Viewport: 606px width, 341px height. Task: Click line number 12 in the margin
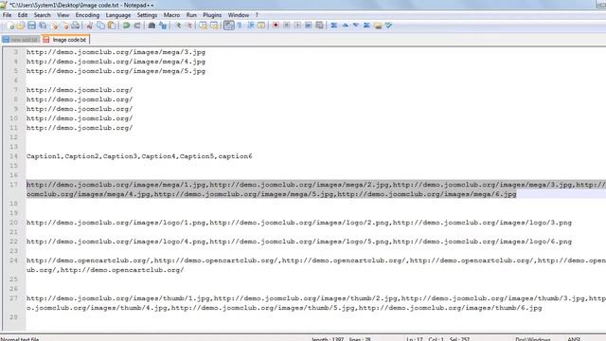(x=13, y=137)
